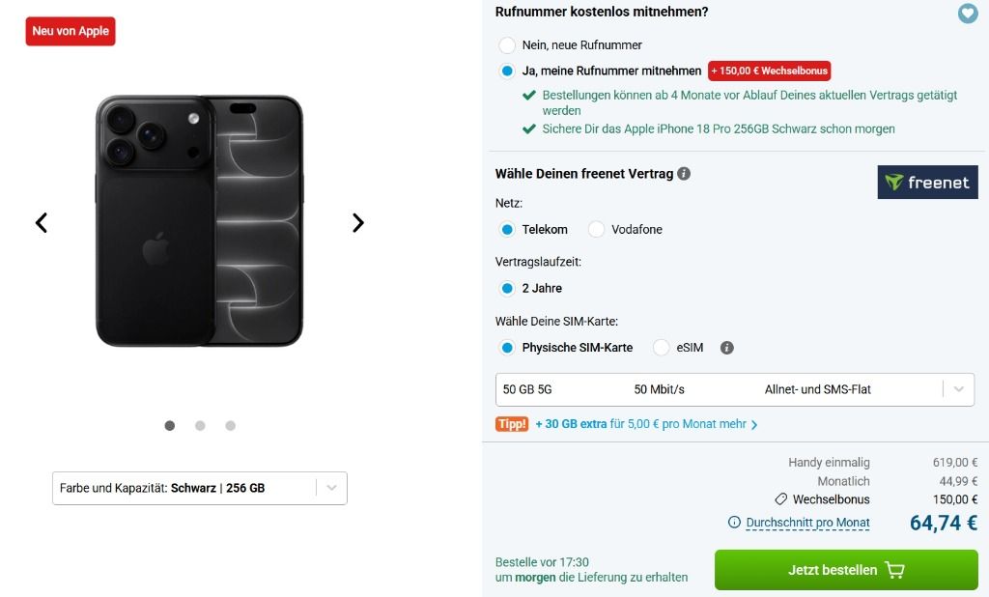Viewport: 989px width, 597px height.
Task: Add phone to wishlist via heart icon
Action: pyautogui.click(x=968, y=13)
